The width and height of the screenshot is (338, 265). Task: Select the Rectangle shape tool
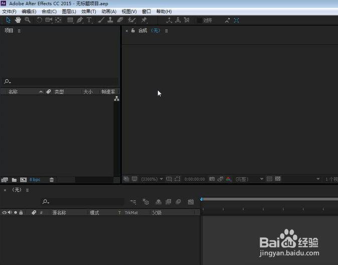coord(70,20)
